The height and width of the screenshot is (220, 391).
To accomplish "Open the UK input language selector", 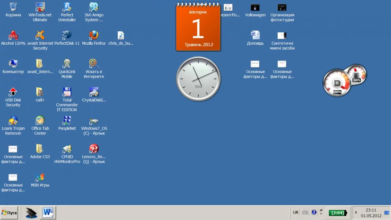I will (x=296, y=213).
